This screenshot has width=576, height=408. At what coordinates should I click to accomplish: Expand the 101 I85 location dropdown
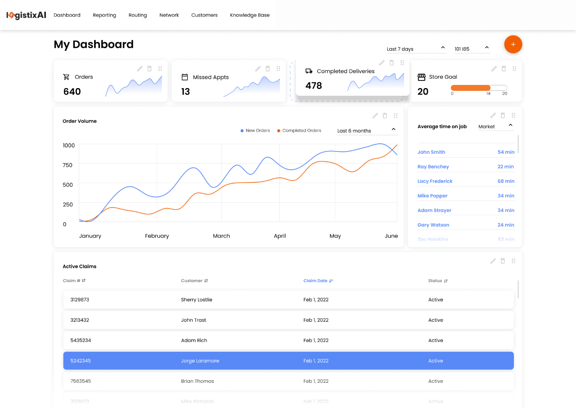tap(472, 49)
